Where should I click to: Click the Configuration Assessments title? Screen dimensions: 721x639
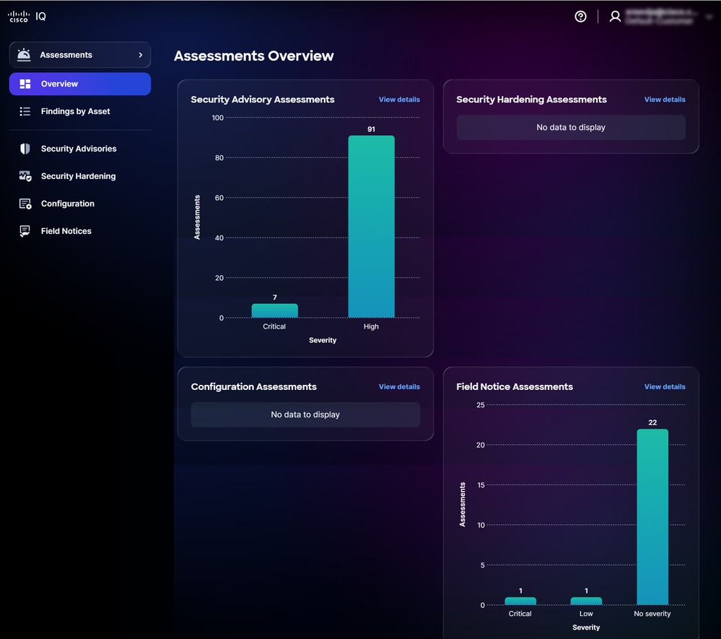click(254, 387)
